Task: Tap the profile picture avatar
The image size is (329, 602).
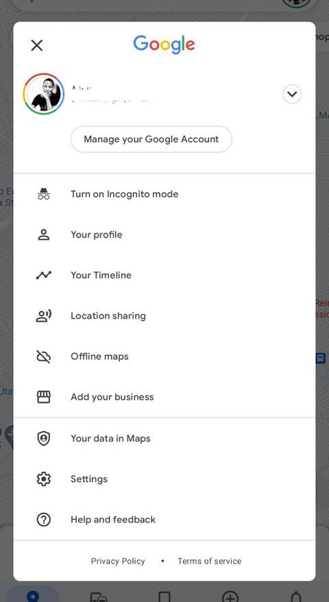Action: click(x=44, y=94)
